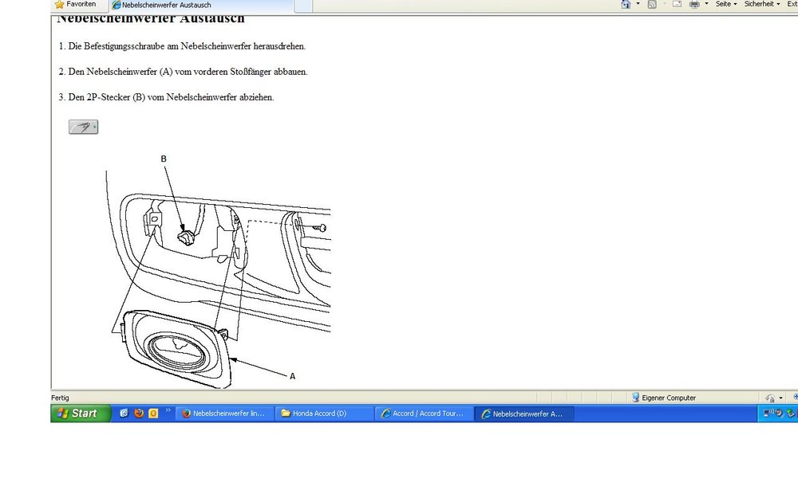This screenshot has width=798, height=498.
Task: Click the Internet Explorer favicon on the tab
Action: pos(117,5)
